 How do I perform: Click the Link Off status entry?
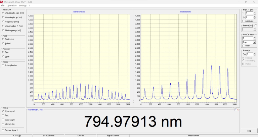click(x=81, y=136)
